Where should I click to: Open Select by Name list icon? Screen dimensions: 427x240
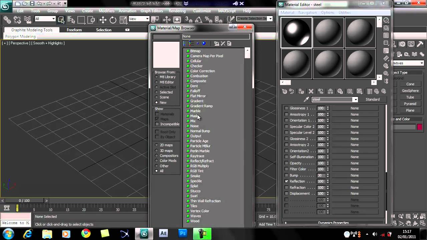(70, 20)
